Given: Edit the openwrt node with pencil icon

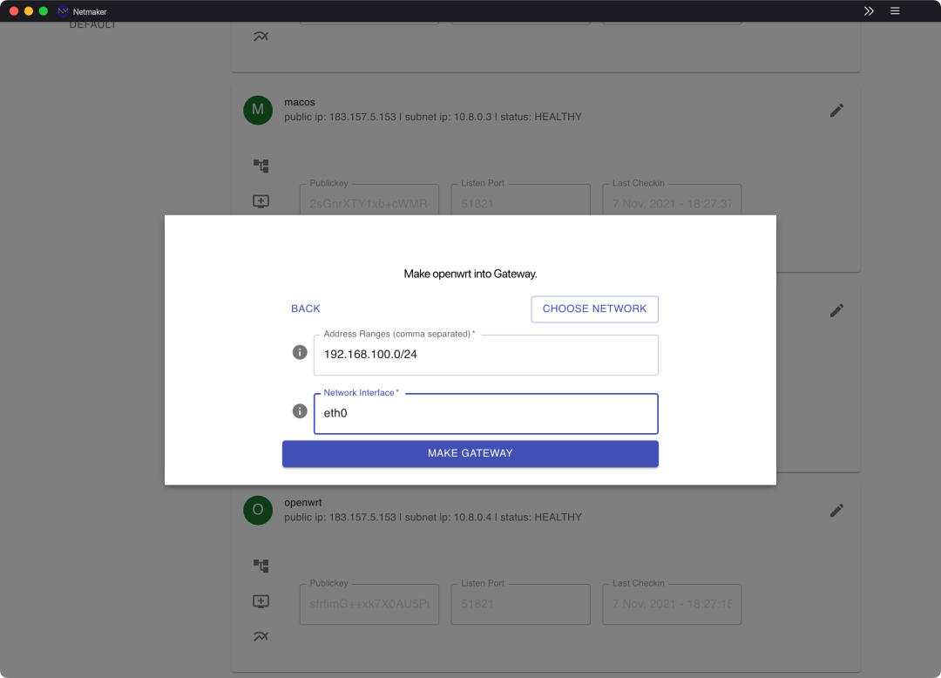Looking at the screenshot, I should (836, 511).
